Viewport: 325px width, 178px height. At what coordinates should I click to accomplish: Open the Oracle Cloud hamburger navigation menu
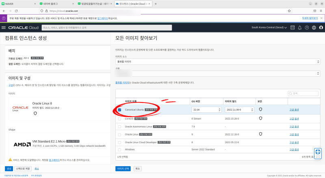4,28
